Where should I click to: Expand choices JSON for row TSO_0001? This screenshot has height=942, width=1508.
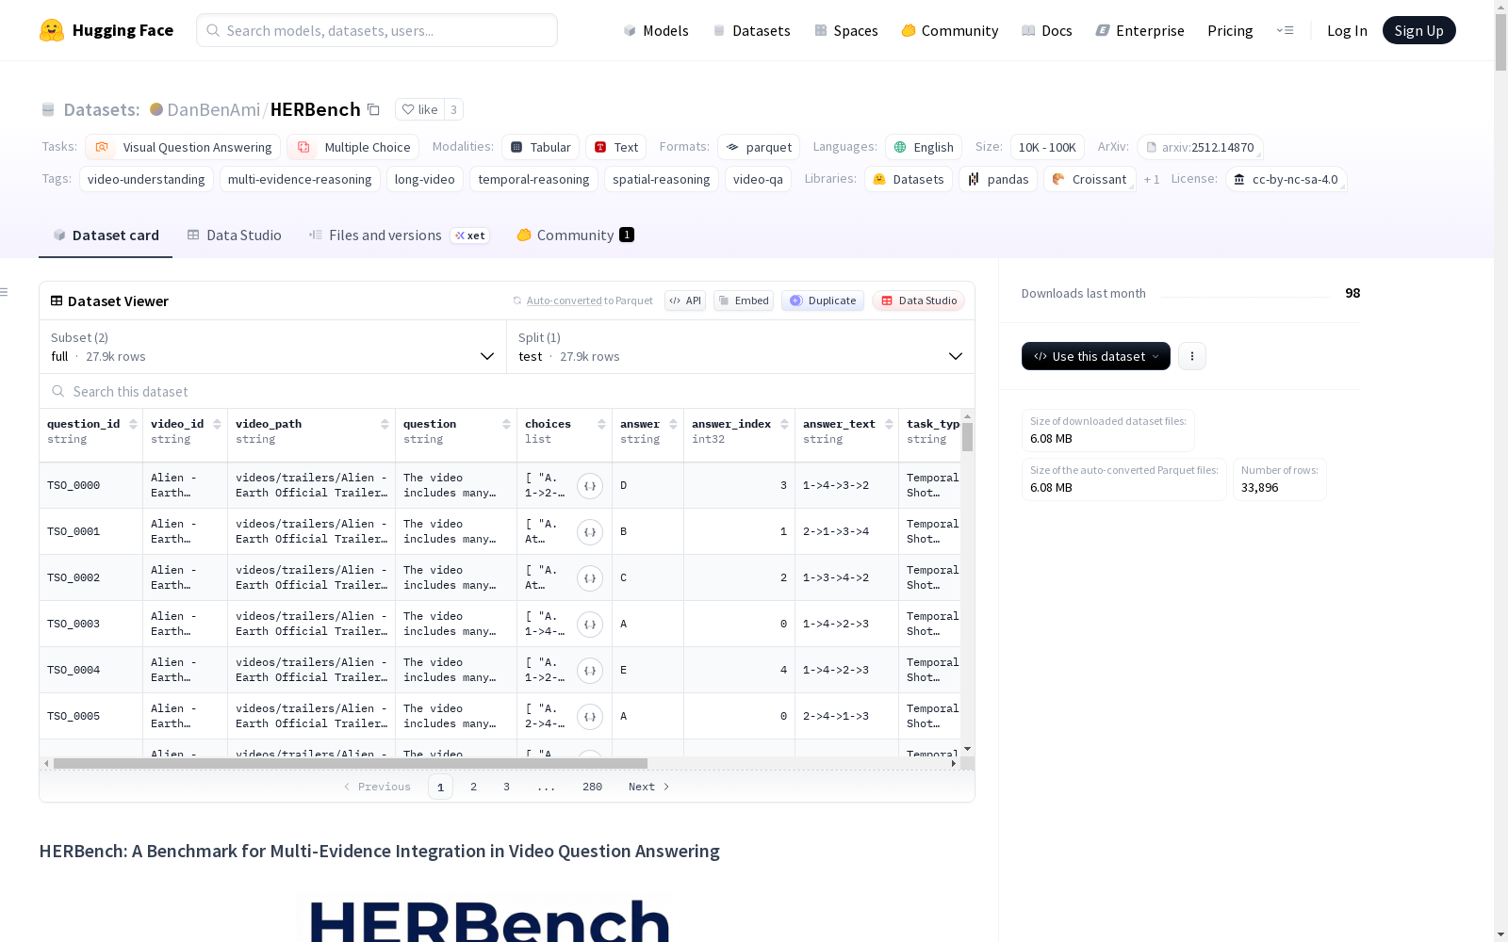pos(590,532)
